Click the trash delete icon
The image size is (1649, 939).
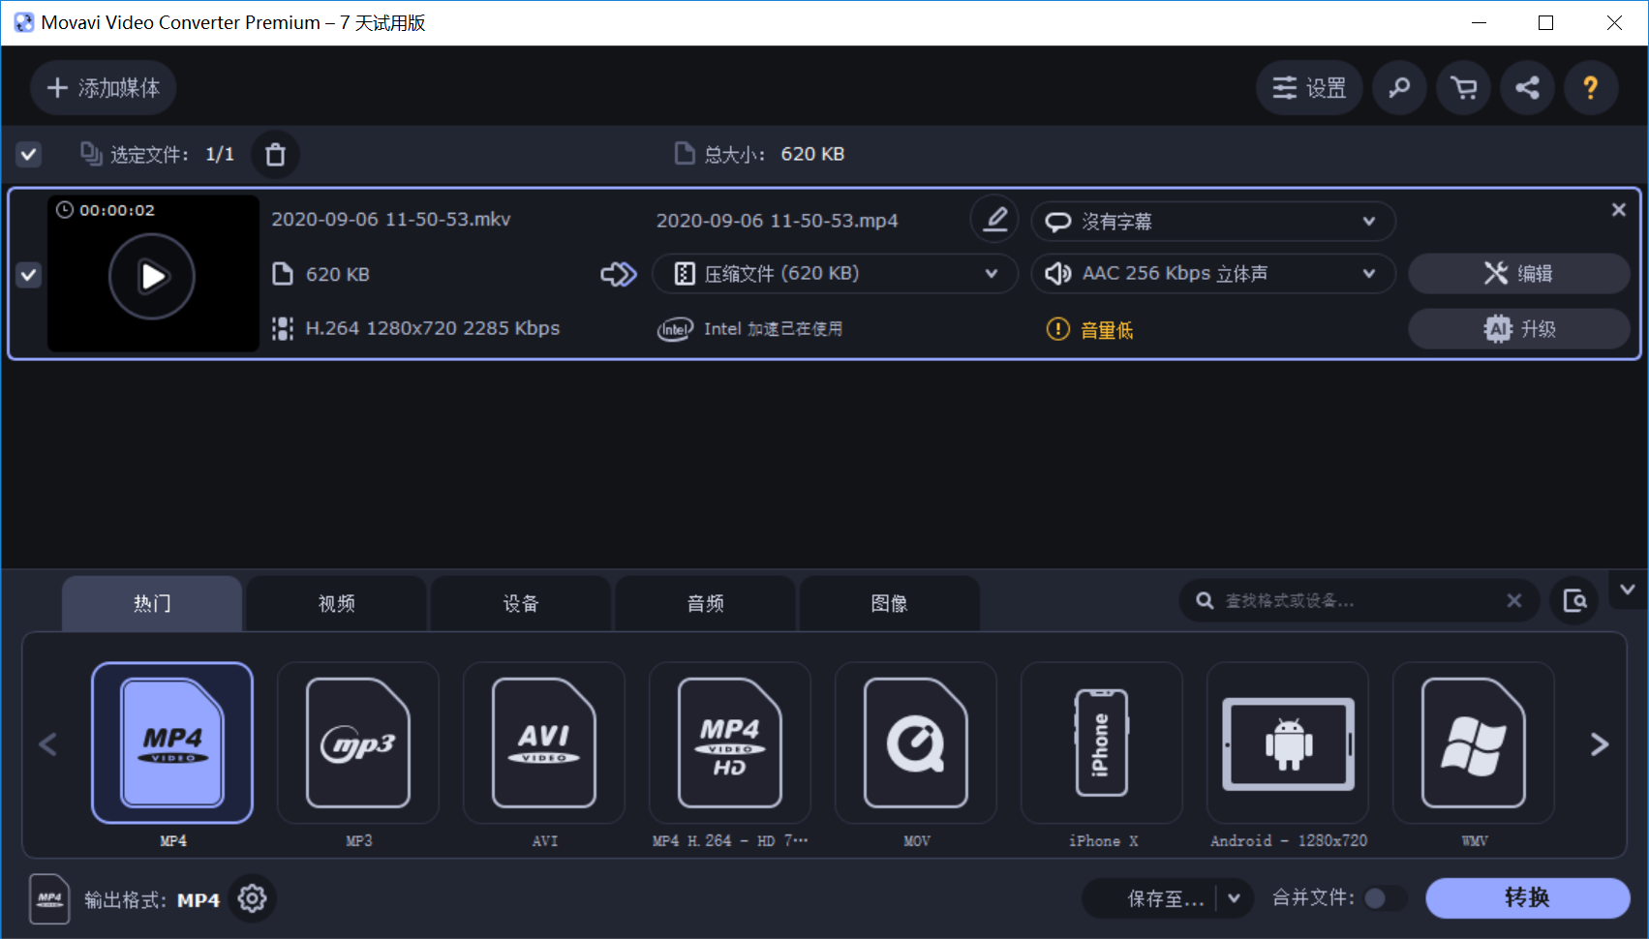pos(276,154)
